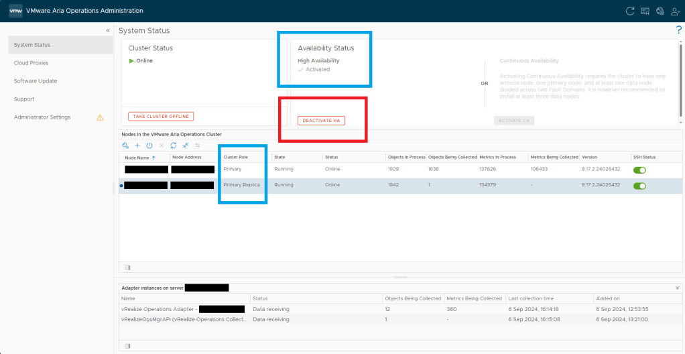Collapse the left navigation sidebar
This screenshot has width=685, height=354.
pos(108,31)
